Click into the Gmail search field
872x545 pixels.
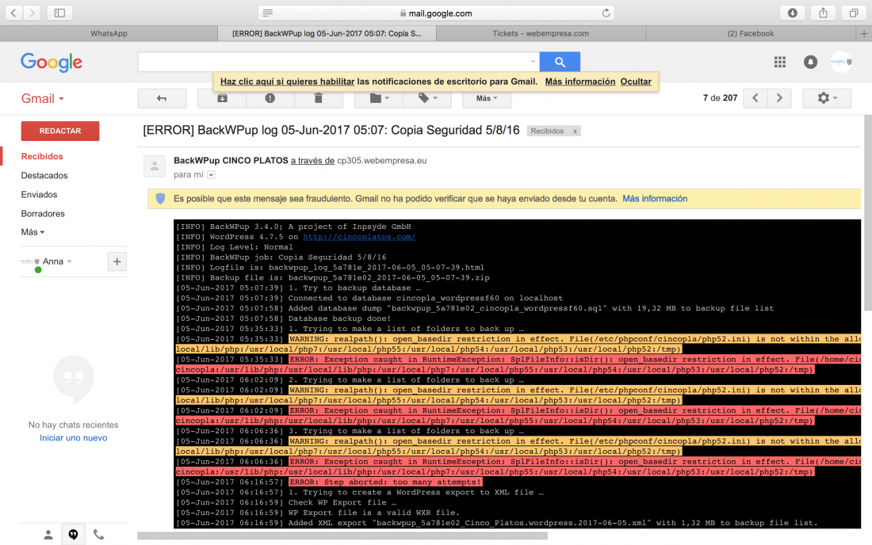coord(333,62)
